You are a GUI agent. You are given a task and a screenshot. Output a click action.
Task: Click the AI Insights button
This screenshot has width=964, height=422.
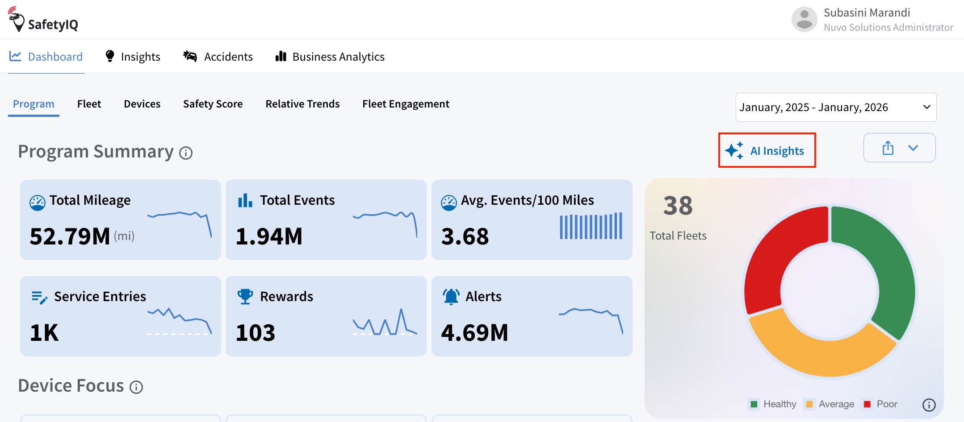[x=767, y=150]
